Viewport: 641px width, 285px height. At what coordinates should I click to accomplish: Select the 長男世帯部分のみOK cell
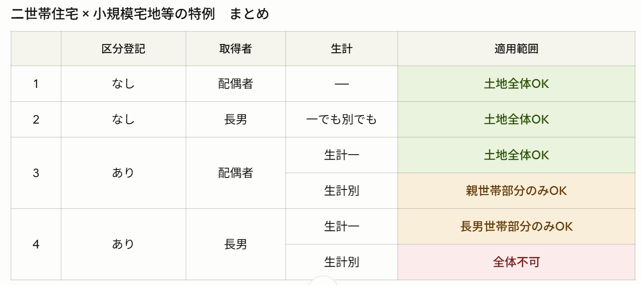coord(516,226)
